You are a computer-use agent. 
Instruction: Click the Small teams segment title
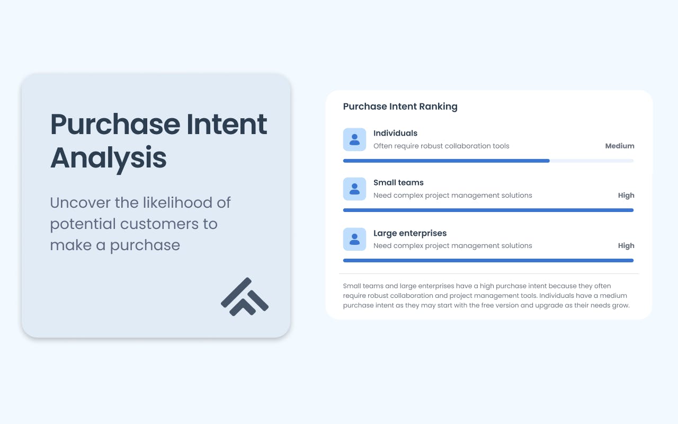(398, 182)
